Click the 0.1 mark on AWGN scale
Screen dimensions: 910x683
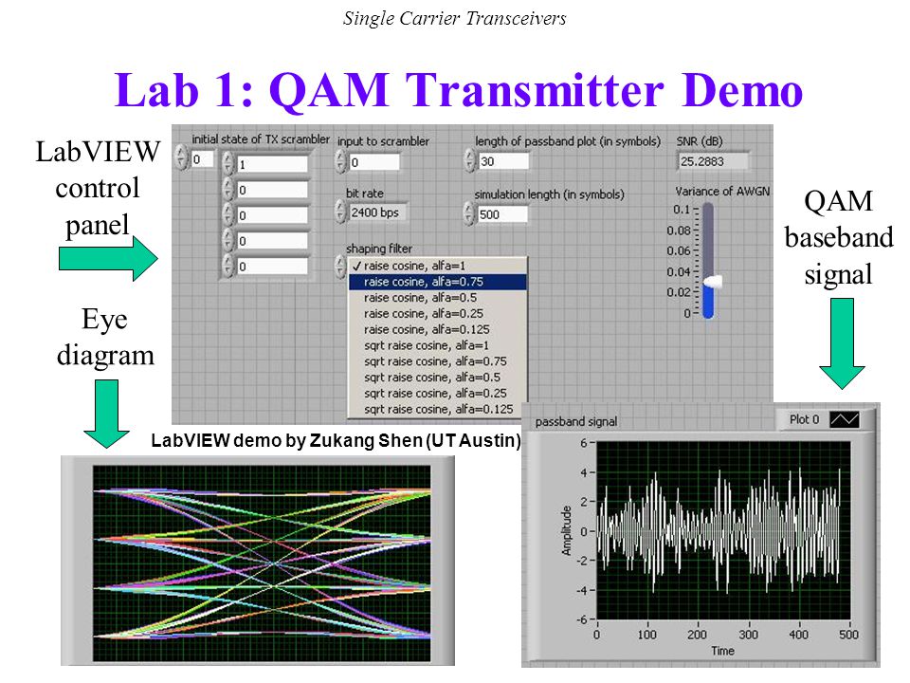682,210
